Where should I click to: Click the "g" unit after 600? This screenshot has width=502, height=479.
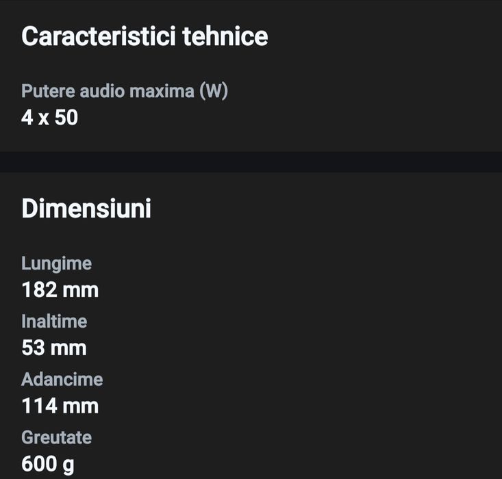[x=68, y=466]
